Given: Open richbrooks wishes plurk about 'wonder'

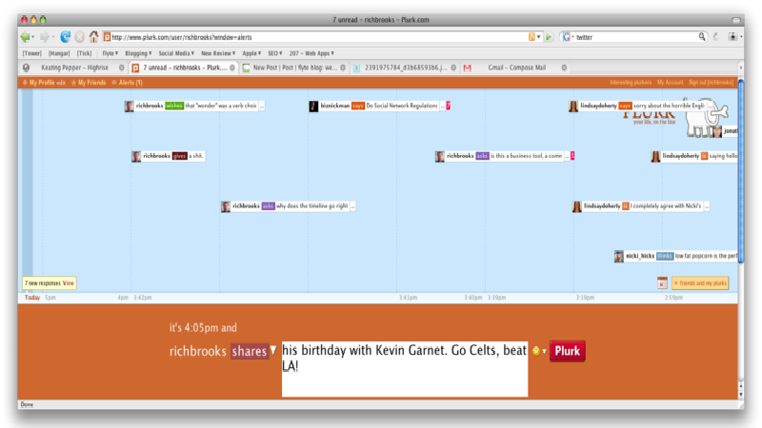Looking at the screenshot, I should [194, 106].
